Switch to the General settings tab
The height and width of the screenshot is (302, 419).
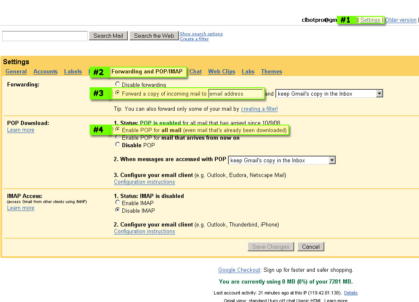coord(16,72)
